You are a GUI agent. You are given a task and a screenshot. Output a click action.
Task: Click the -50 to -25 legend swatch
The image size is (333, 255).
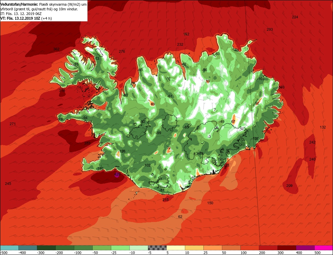102,248
